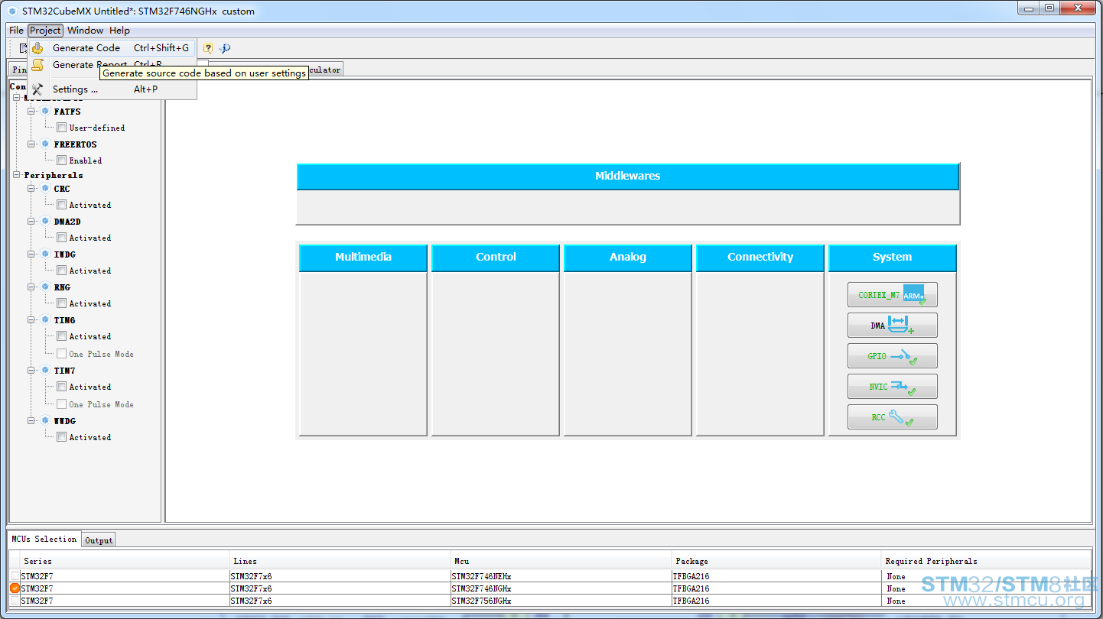Collapse the TIM7 tree node
1103x619 pixels.
pyautogui.click(x=32, y=371)
